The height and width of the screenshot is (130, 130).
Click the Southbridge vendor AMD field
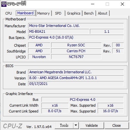click(x=39, y=51)
